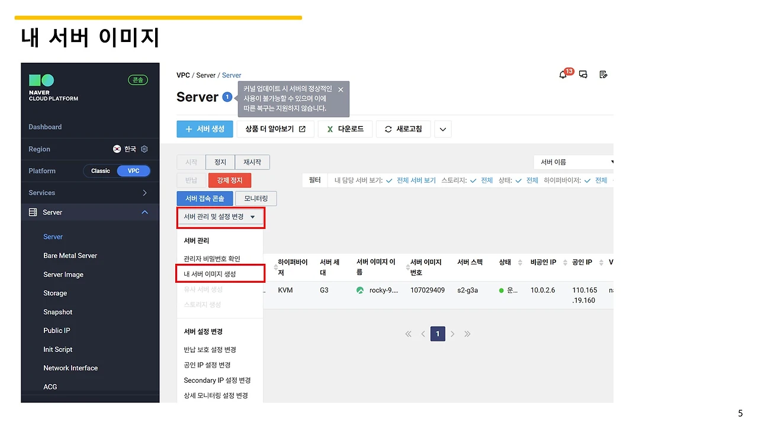The image size is (758, 426).
Task: Open Snapshot in sidebar
Action: tap(57, 312)
